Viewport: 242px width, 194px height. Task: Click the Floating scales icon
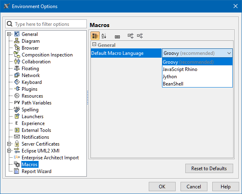pos(17,68)
